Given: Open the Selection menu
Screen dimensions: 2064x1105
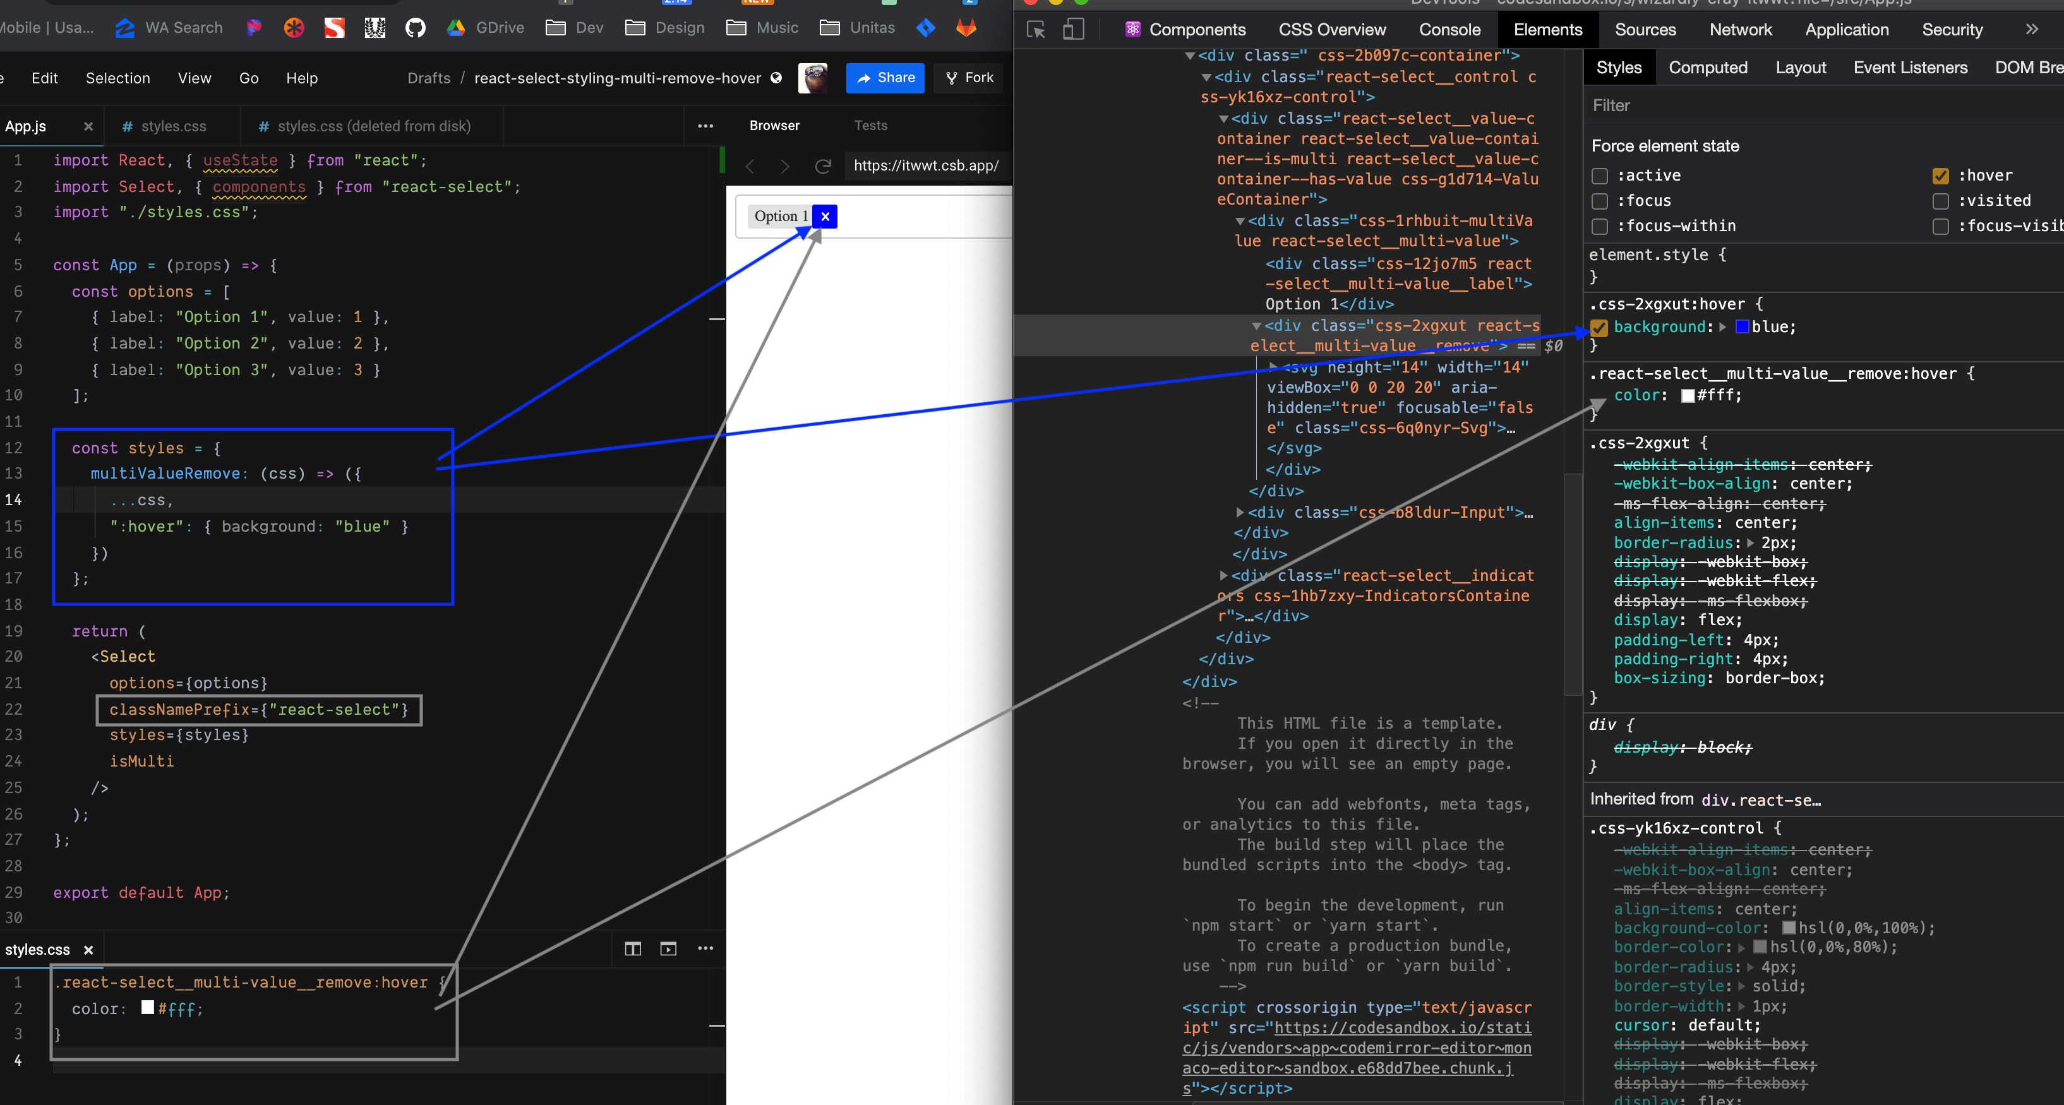Looking at the screenshot, I should click(x=117, y=78).
